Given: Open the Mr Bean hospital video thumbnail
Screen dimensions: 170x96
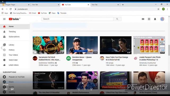Looking at the screenshot, I should click(149, 81).
